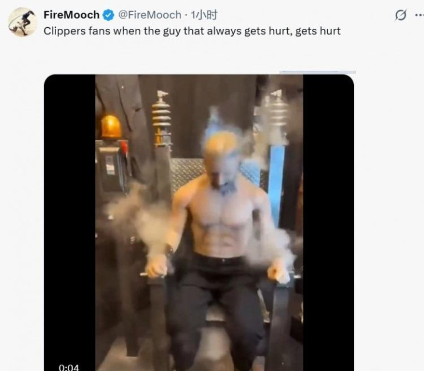The width and height of the screenshot is (424, 371).
Task: Open FireMooch's profile avatar
Action: pos(22,22)
